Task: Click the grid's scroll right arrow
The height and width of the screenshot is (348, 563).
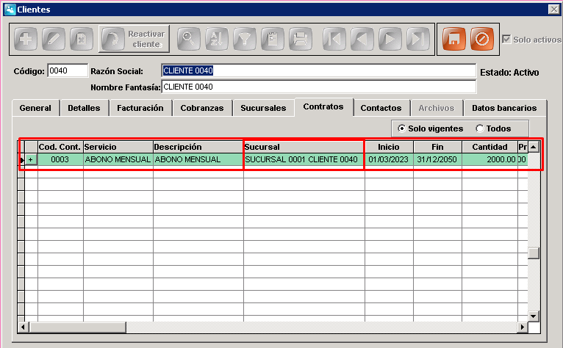Action: coord(523,327)
